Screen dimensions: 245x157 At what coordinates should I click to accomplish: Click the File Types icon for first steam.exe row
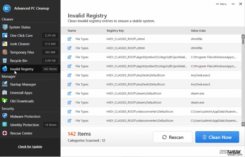pyautogui.click(x=70, y=93)
